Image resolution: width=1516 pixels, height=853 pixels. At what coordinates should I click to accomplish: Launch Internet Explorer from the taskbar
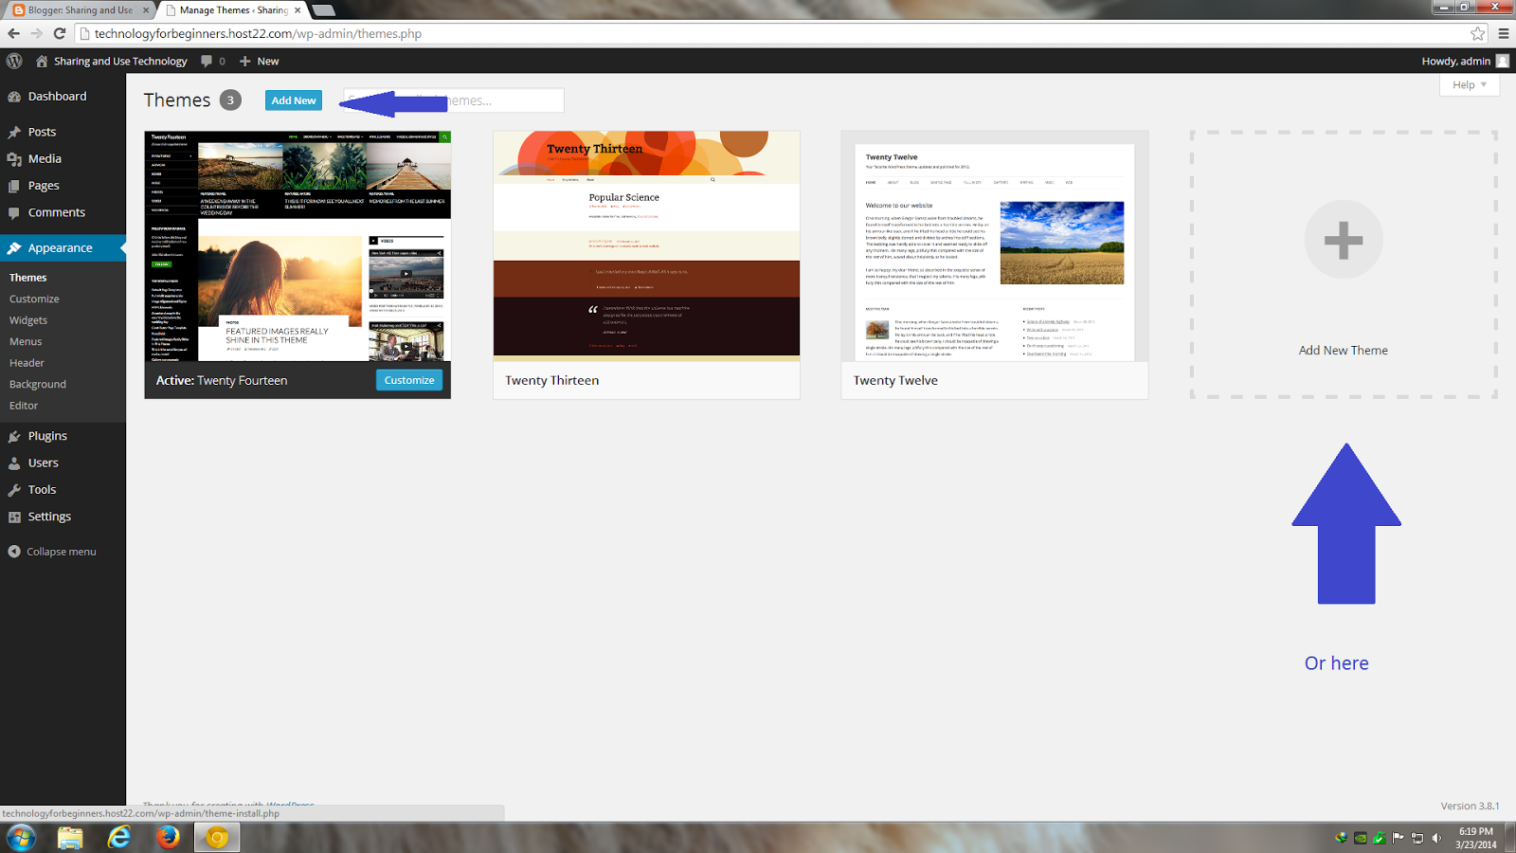(119, 838)
